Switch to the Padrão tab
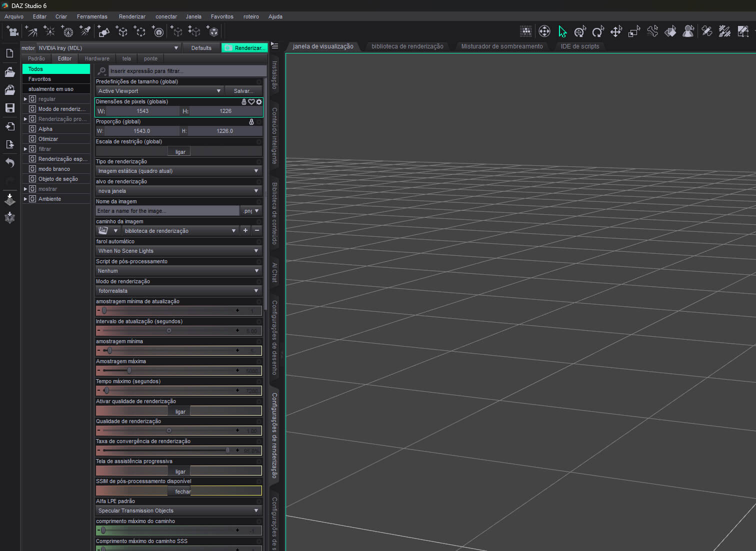This screenshot has height=551, width=756. (x=36, y=58)
